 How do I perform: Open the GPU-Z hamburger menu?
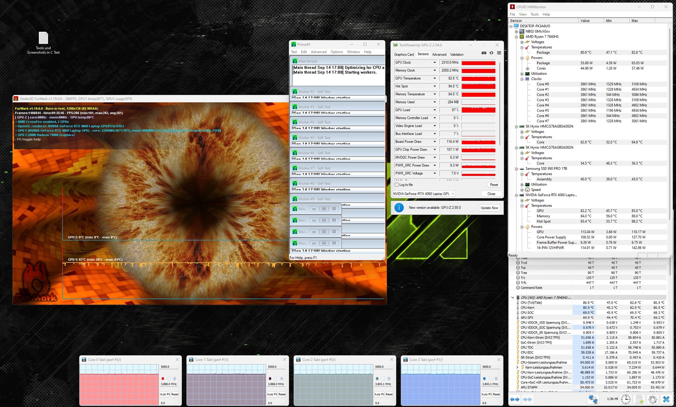pos(499,53)
